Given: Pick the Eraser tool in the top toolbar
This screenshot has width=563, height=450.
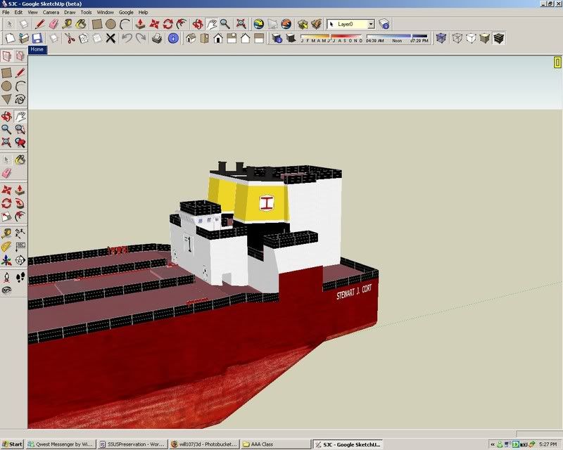Looking at the screenshot, I should 54,24.
